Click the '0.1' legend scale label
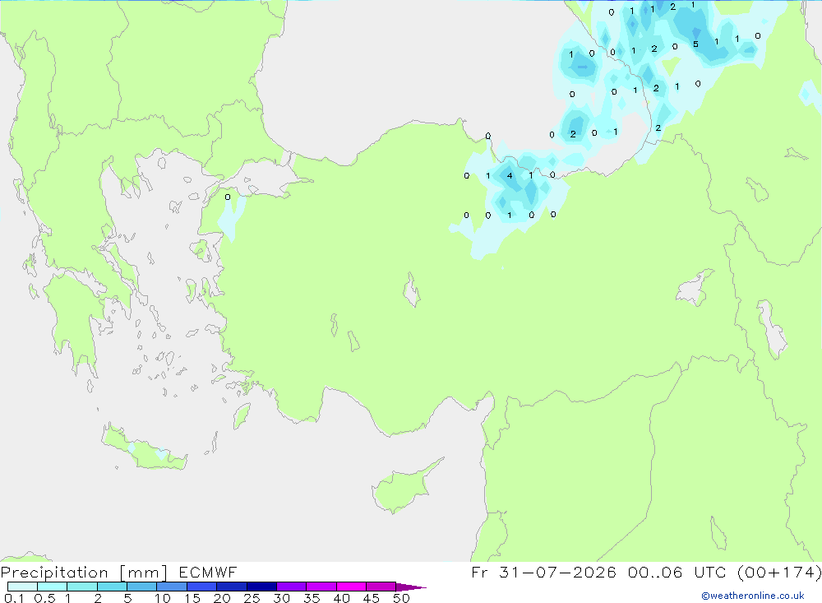Screen dimensions: 822x603 [14, 598]
